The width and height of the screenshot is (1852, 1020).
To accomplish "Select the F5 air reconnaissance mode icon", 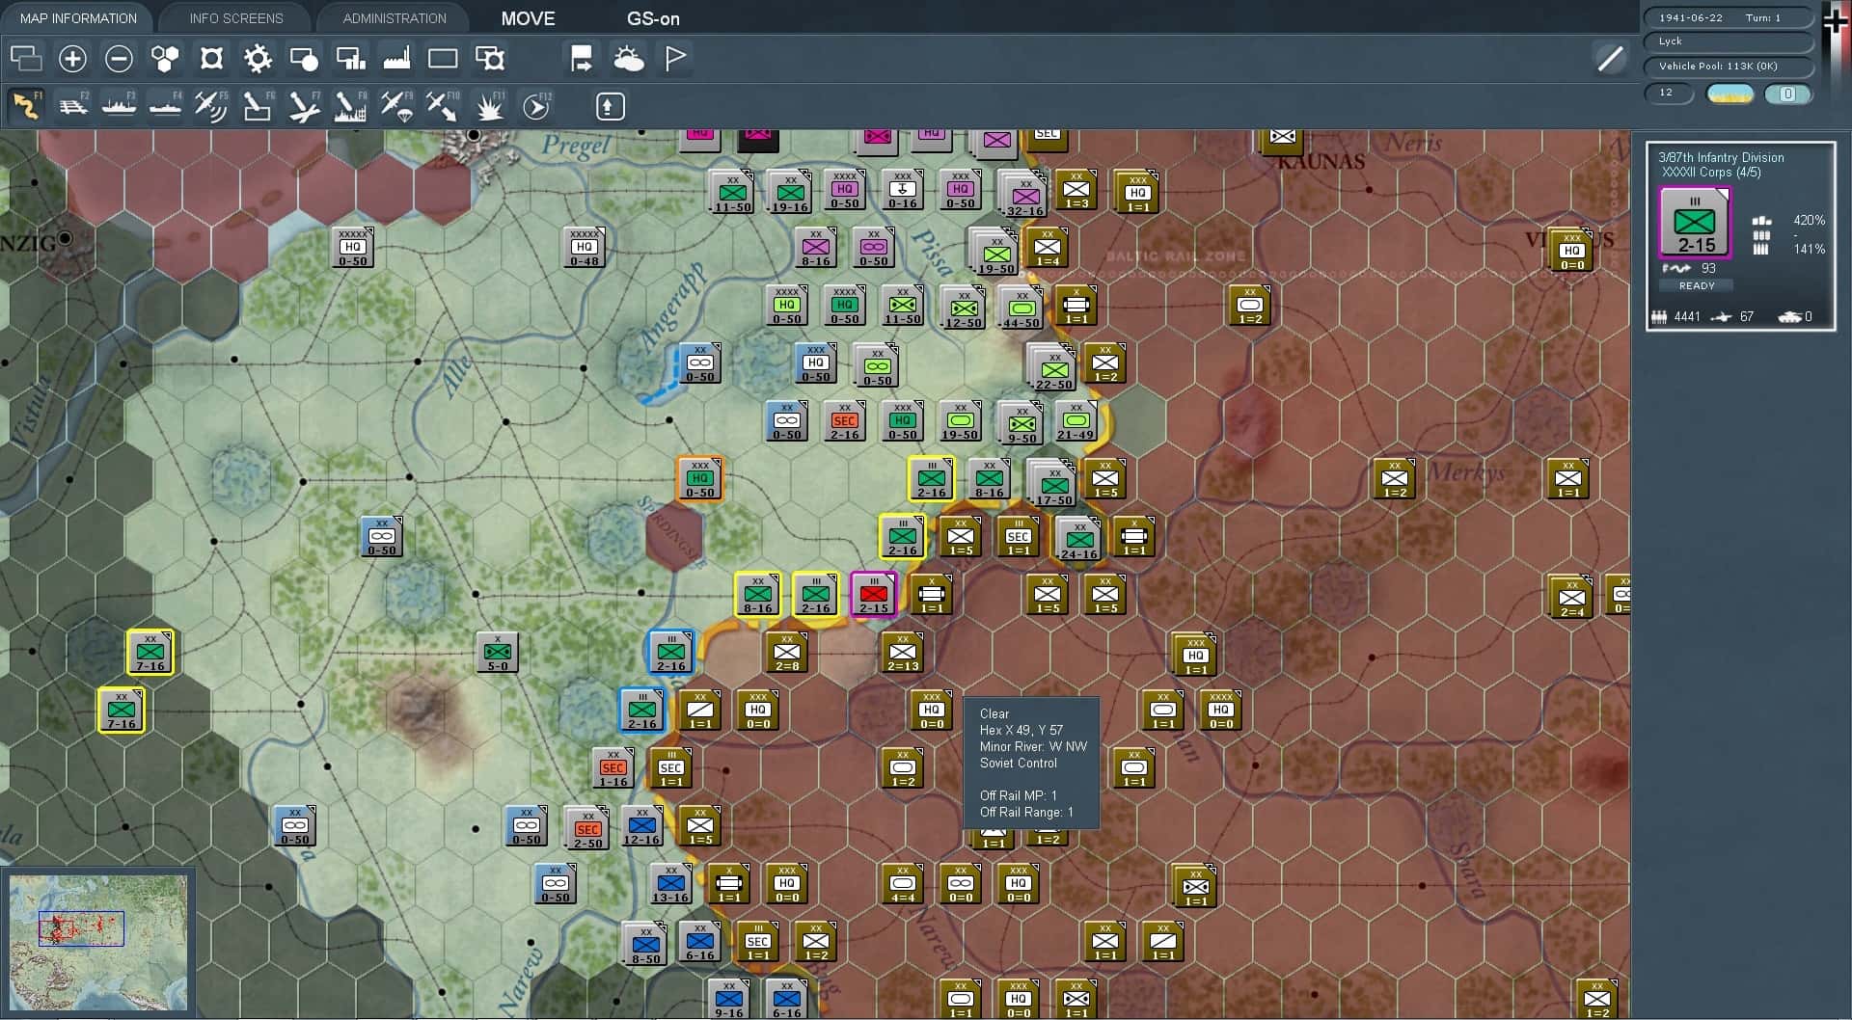I will (x=210, y=106).
